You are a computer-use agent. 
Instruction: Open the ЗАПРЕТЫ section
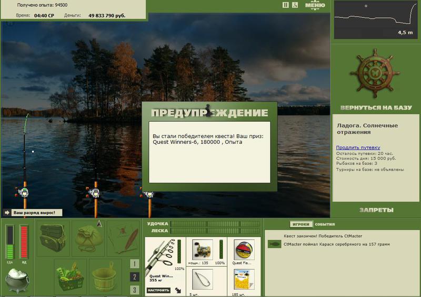click(x=376, y=210)
